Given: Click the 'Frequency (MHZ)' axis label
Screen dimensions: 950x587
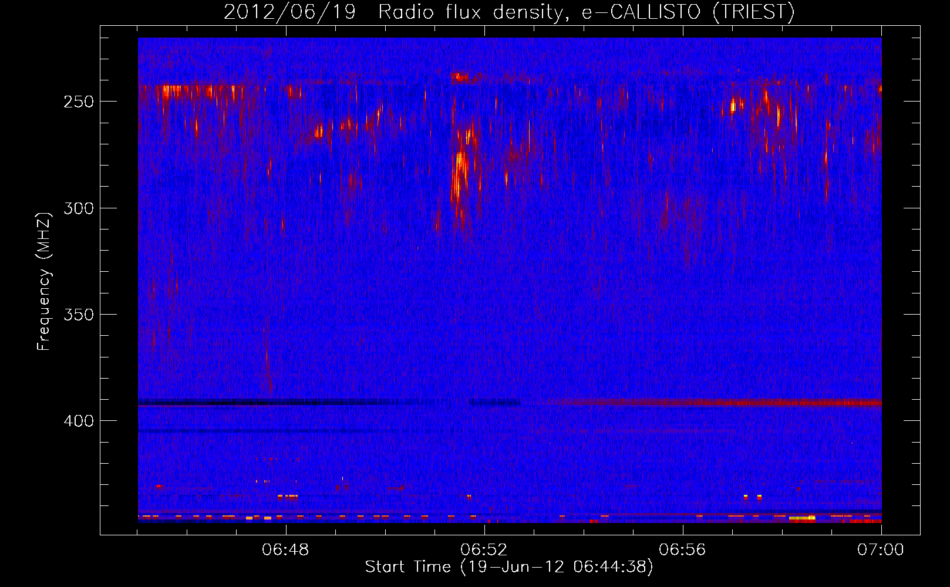Looking at the screenshot, I should [44, 282].
